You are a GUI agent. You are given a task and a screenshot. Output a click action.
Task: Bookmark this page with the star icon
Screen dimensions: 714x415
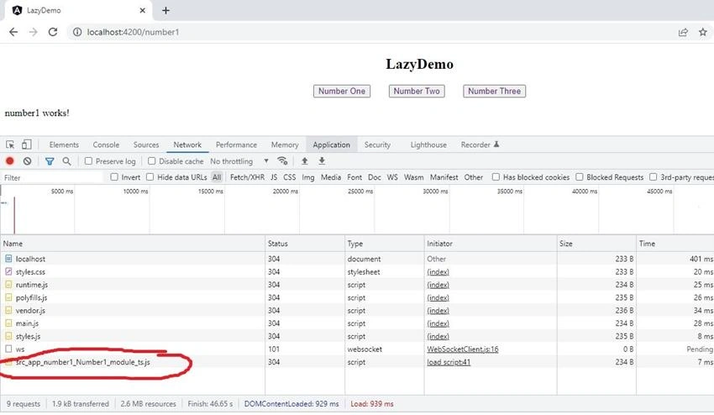(x=703, y=32)
